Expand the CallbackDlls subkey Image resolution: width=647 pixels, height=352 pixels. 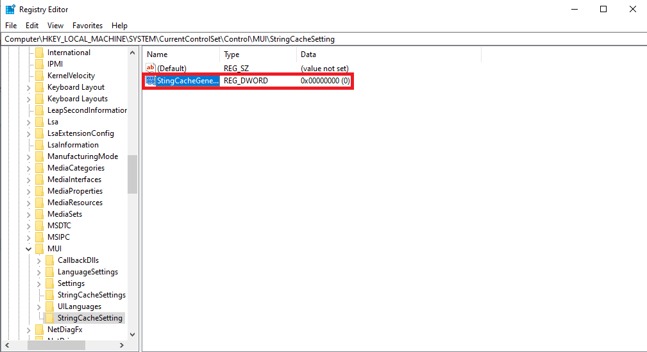(38, 261)
